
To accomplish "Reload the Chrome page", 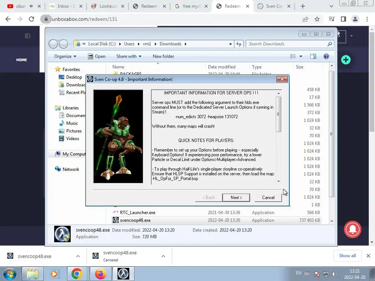I will click(x=31, y=19).
